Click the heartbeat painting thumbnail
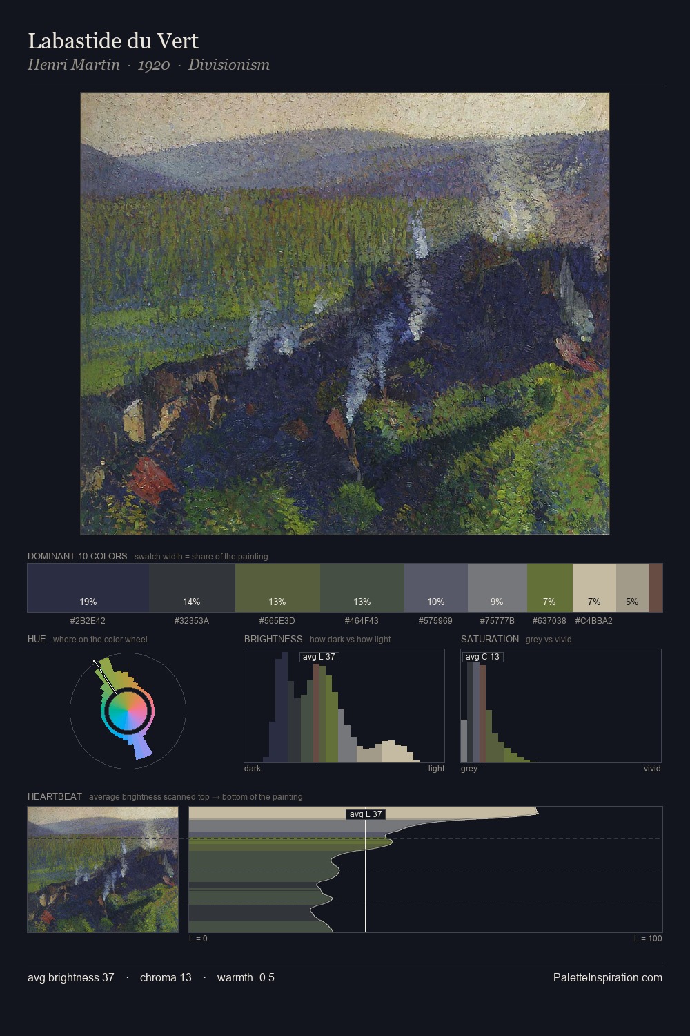690x1036 pixels. (x=103, y=870)
